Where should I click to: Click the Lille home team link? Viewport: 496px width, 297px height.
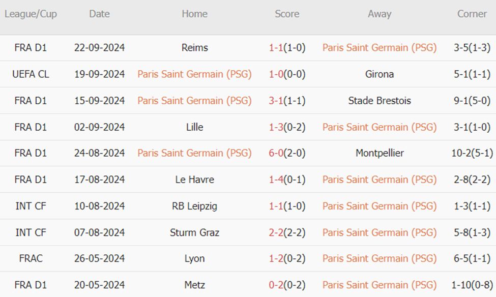pos(194,127)
